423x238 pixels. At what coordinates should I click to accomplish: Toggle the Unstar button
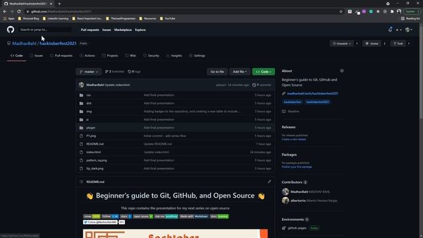click(371, 44)
